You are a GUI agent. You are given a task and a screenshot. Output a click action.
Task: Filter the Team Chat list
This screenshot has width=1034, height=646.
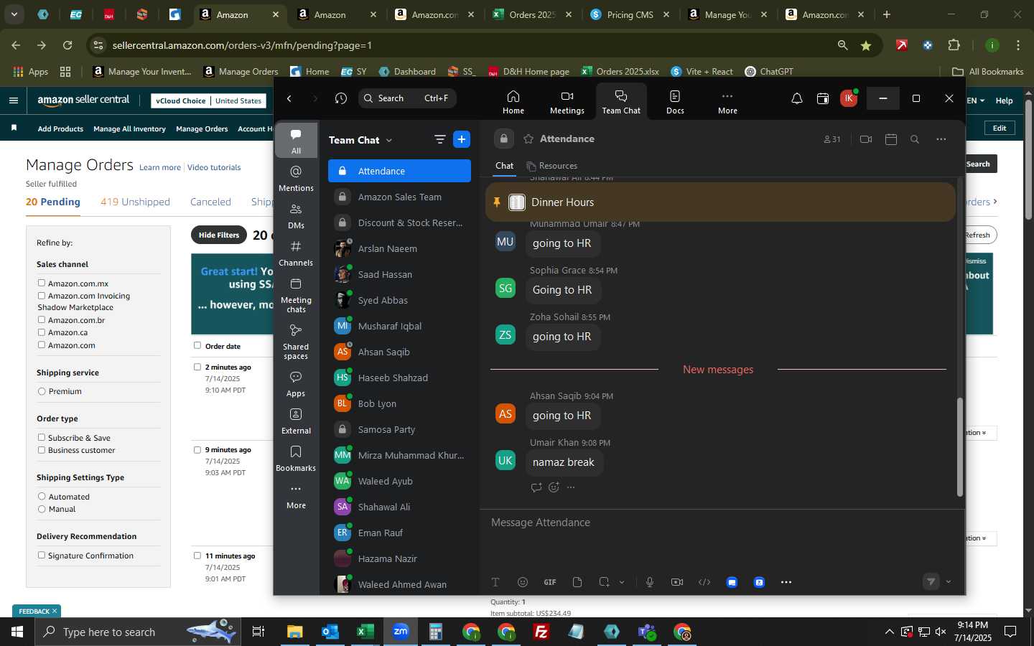(x=439, y=139)
